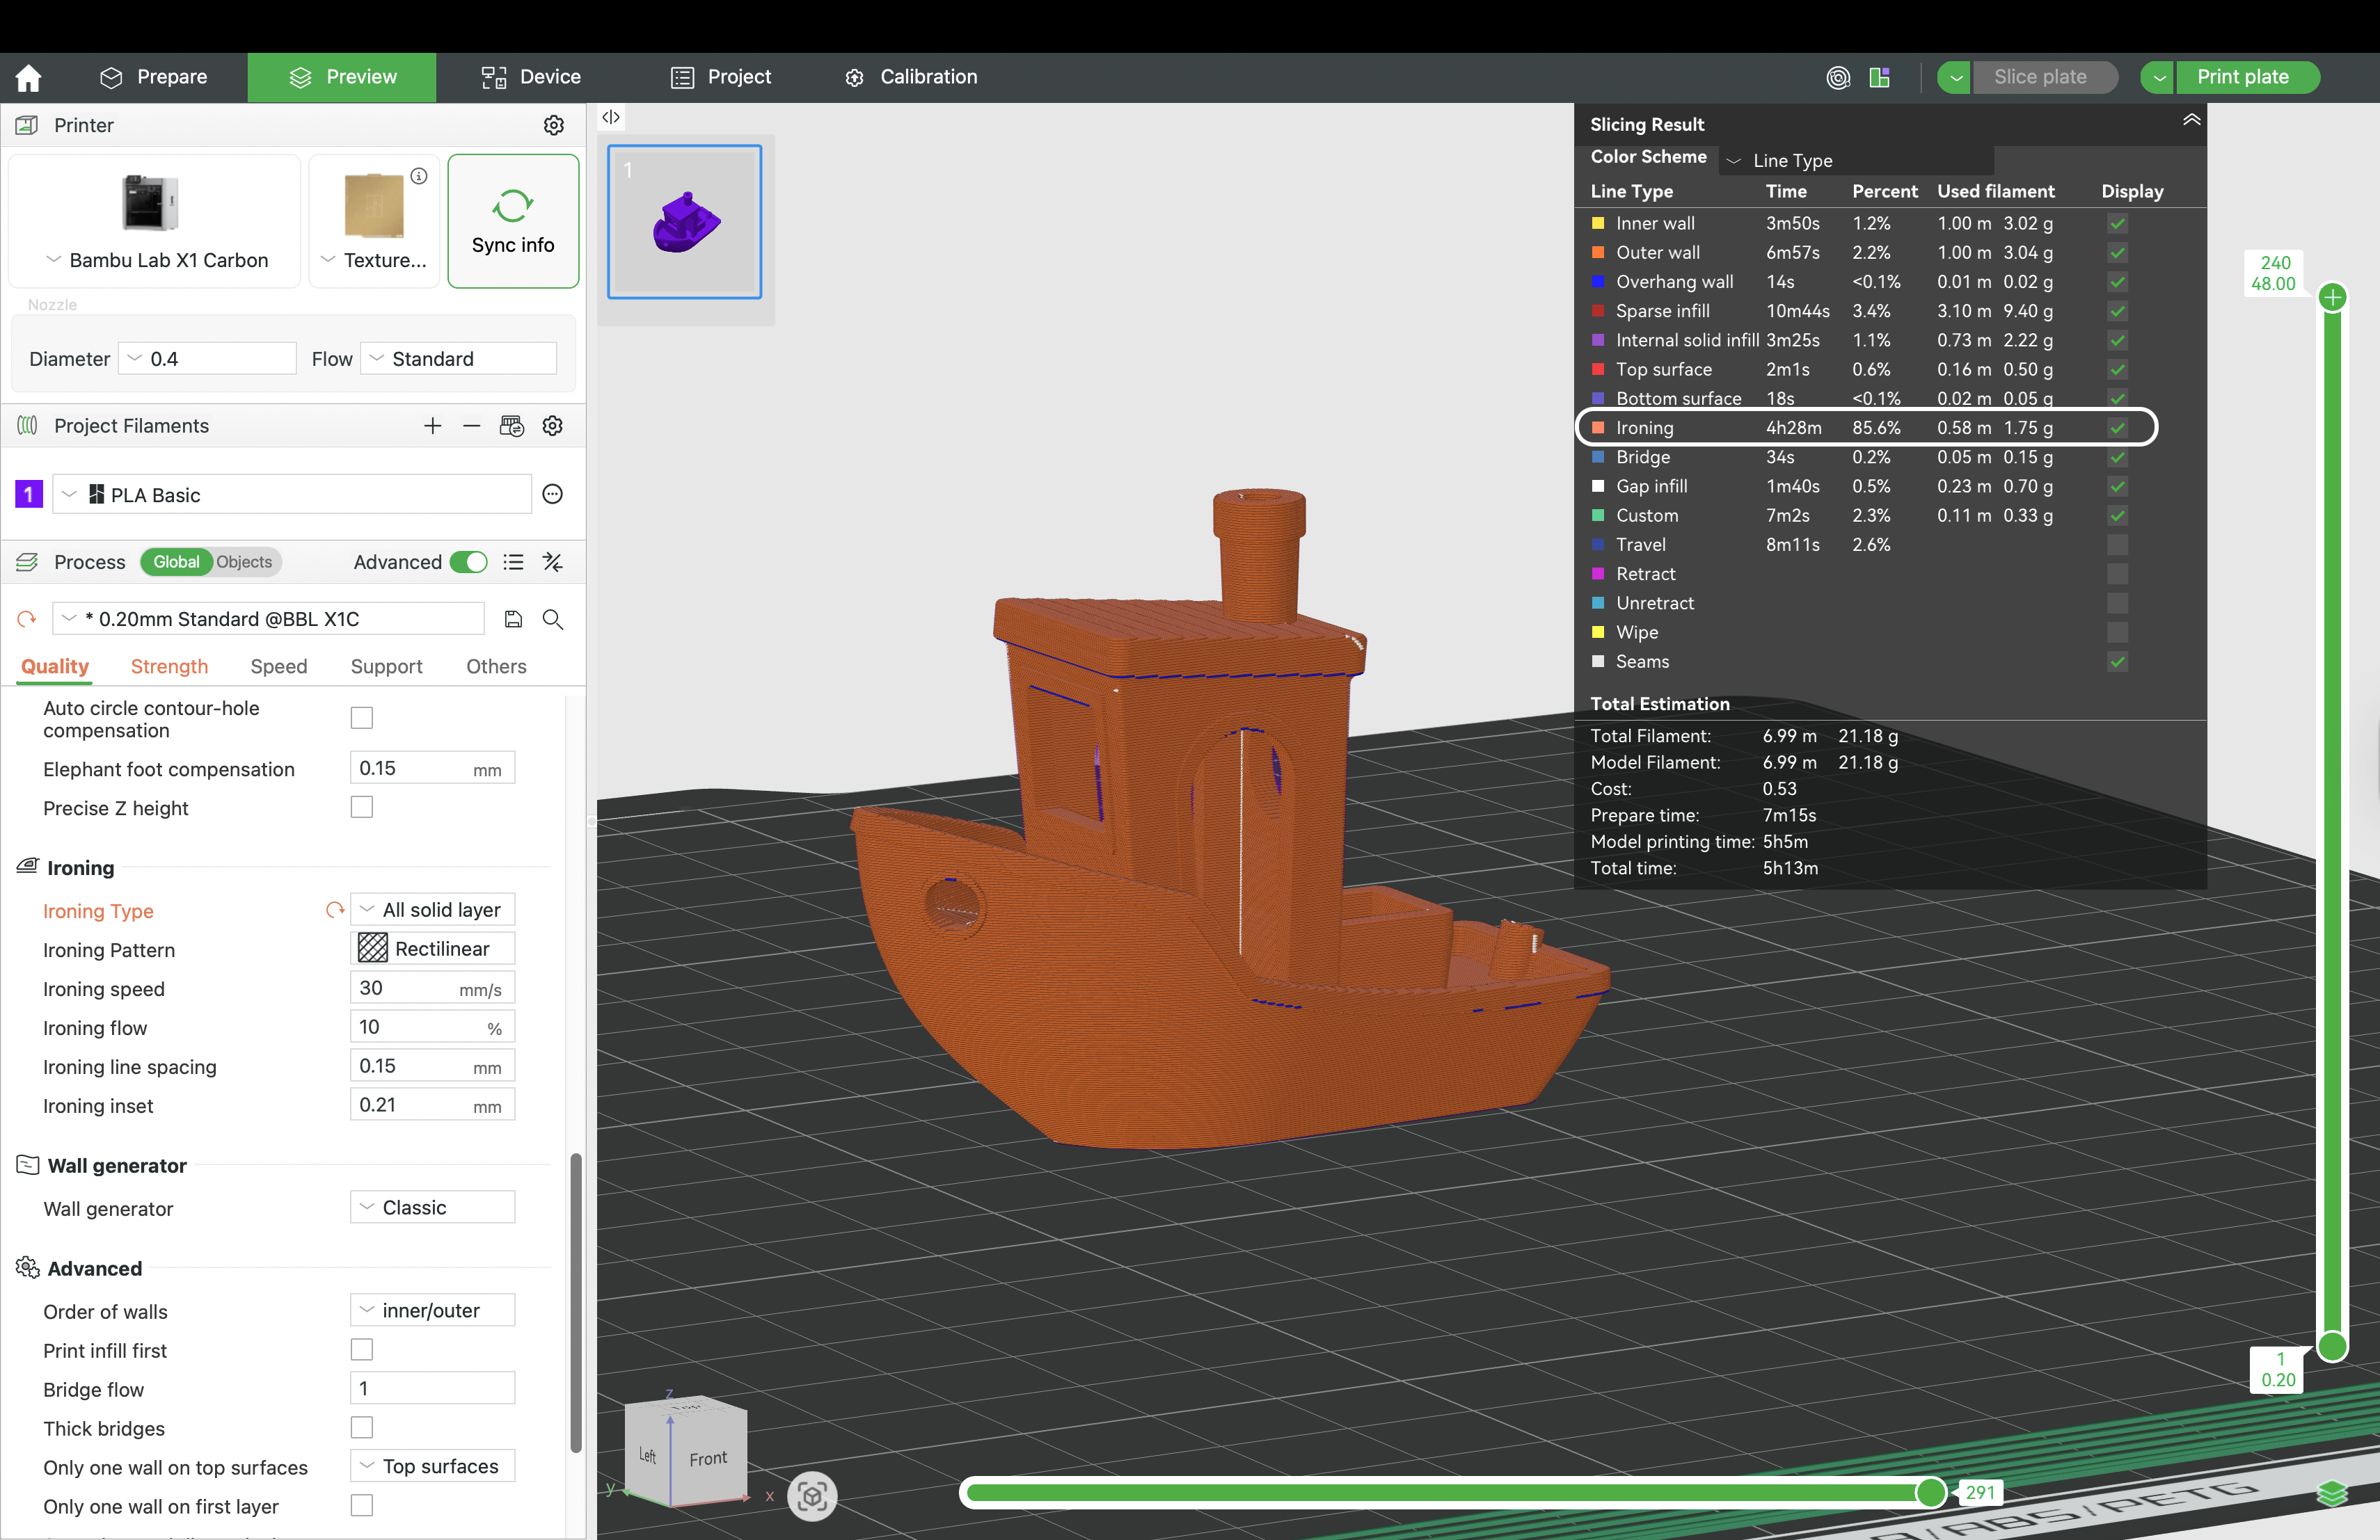Open the Prepare tab
The image size is (2380, 1540).
pyautogui.click(x=154, y=77)
